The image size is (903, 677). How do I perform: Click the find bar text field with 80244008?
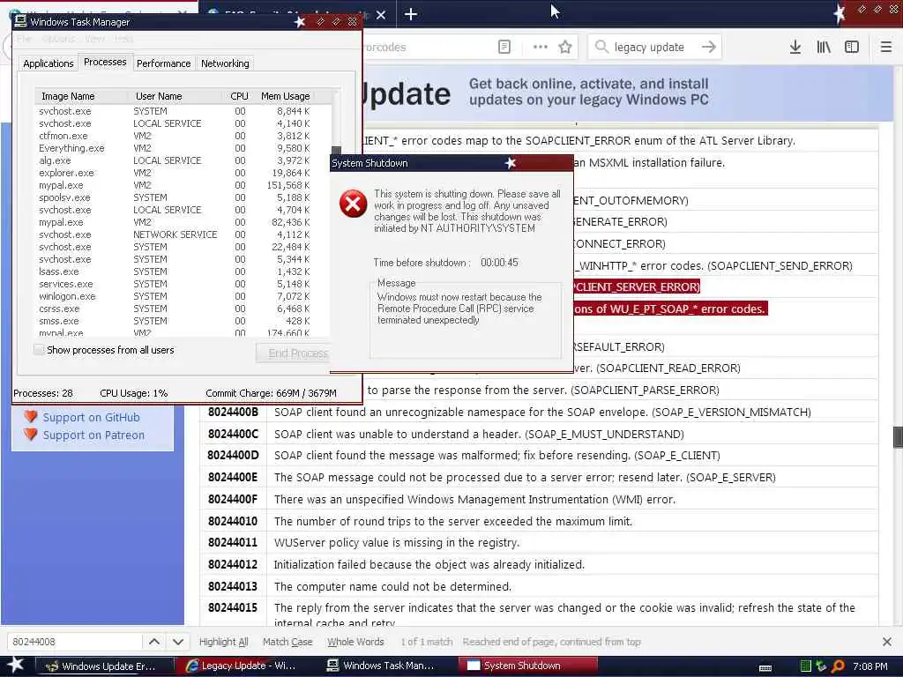pos(74,642)
